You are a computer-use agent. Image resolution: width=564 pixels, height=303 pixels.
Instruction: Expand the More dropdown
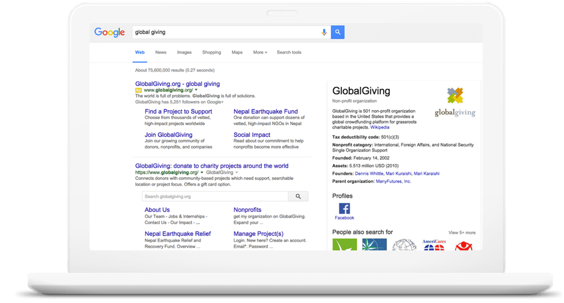(x=260, y=52)
